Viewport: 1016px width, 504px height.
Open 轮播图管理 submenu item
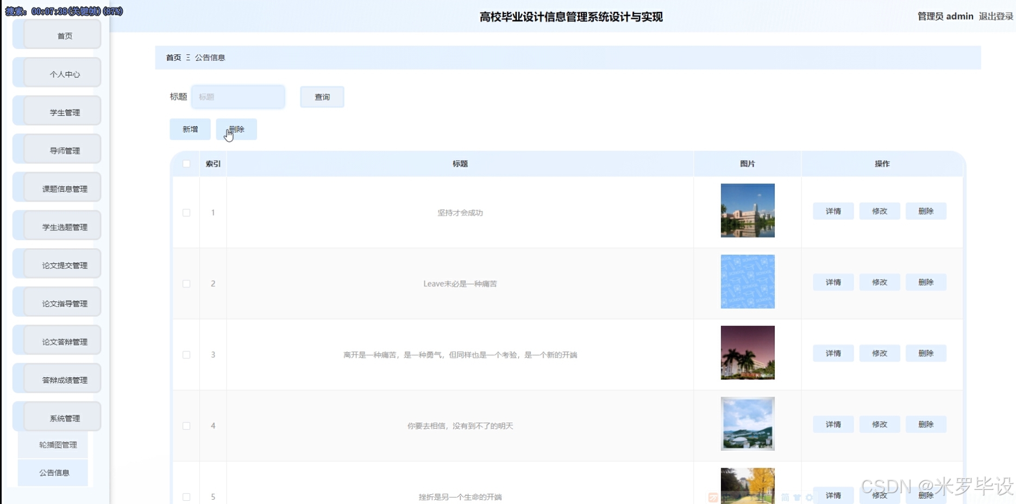tap(53, 445)
